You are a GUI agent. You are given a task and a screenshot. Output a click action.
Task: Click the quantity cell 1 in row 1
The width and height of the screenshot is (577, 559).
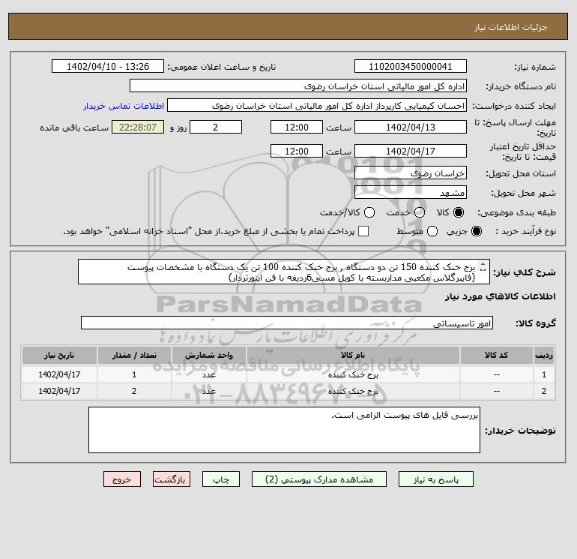coord(134,374)
